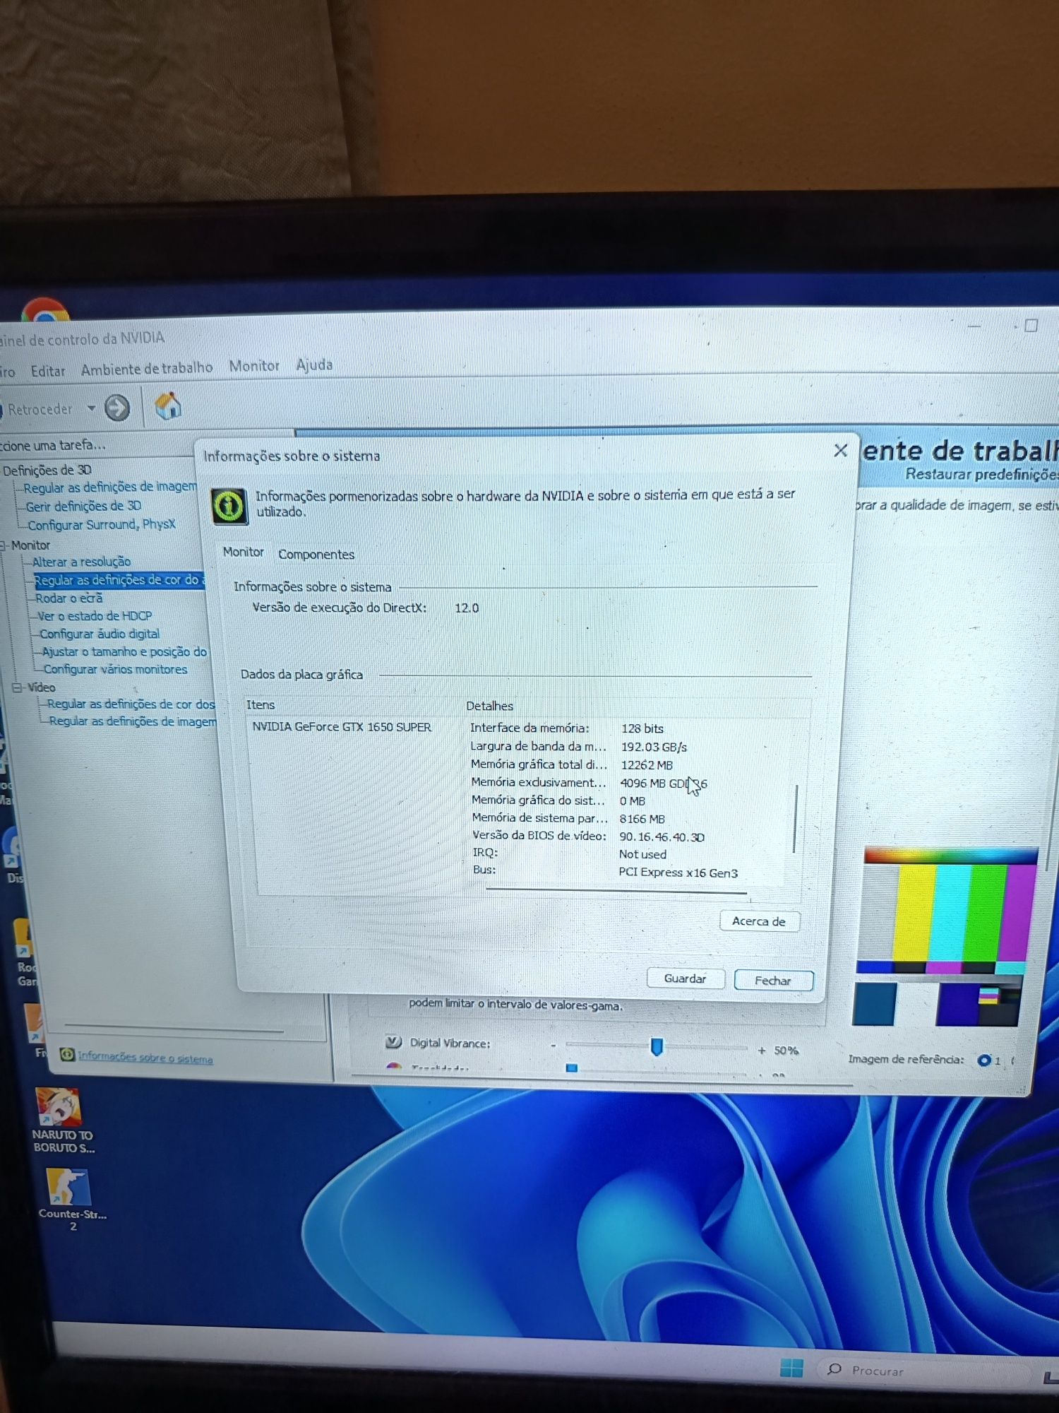
Task: Switch to the Monitor tab in dialog
Action: pyautogui.click(x=243, y=552)
